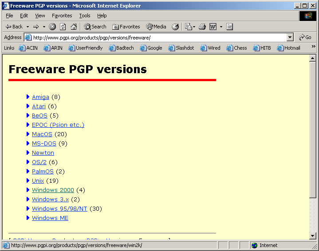This screenshot has width=319, height=251.
Task: Stop loading with the Stop icon
Action: (52, 27)
